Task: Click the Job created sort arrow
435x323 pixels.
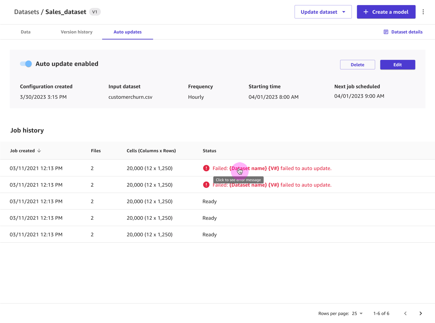Action: (39, 151)
